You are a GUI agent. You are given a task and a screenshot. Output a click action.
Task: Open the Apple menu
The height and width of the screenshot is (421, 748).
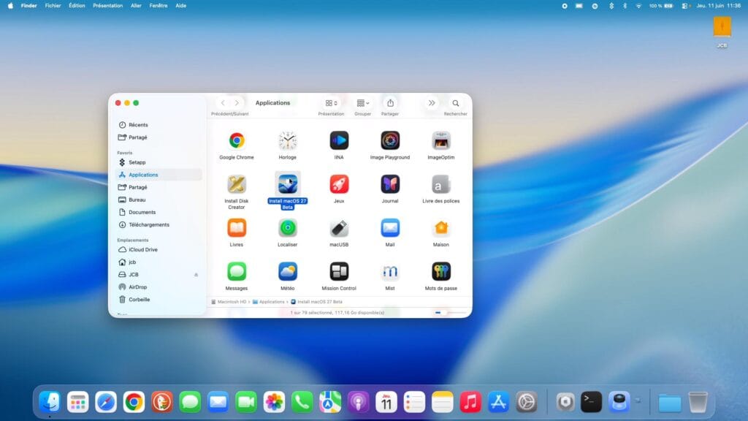coord(10,6)
